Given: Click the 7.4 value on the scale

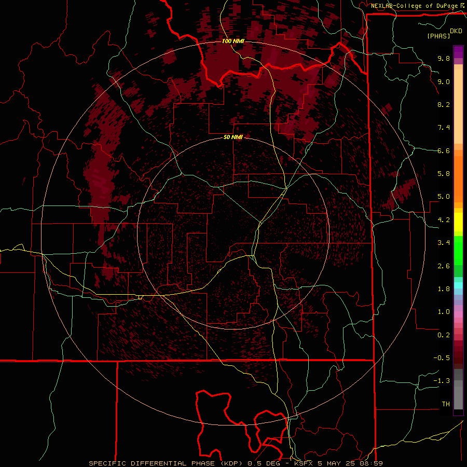Looking at the screenshot, I should click(444, 128).
